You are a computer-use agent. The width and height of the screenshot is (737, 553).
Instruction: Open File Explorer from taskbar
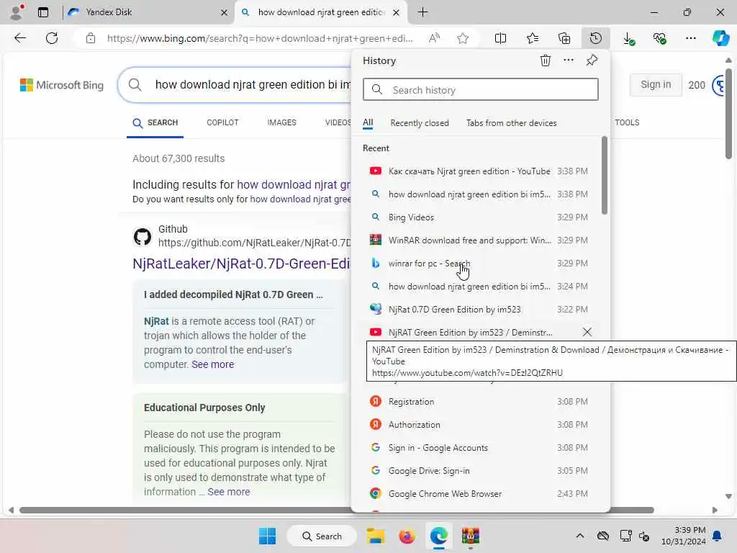pyautogui.click(x=376, y=536)
